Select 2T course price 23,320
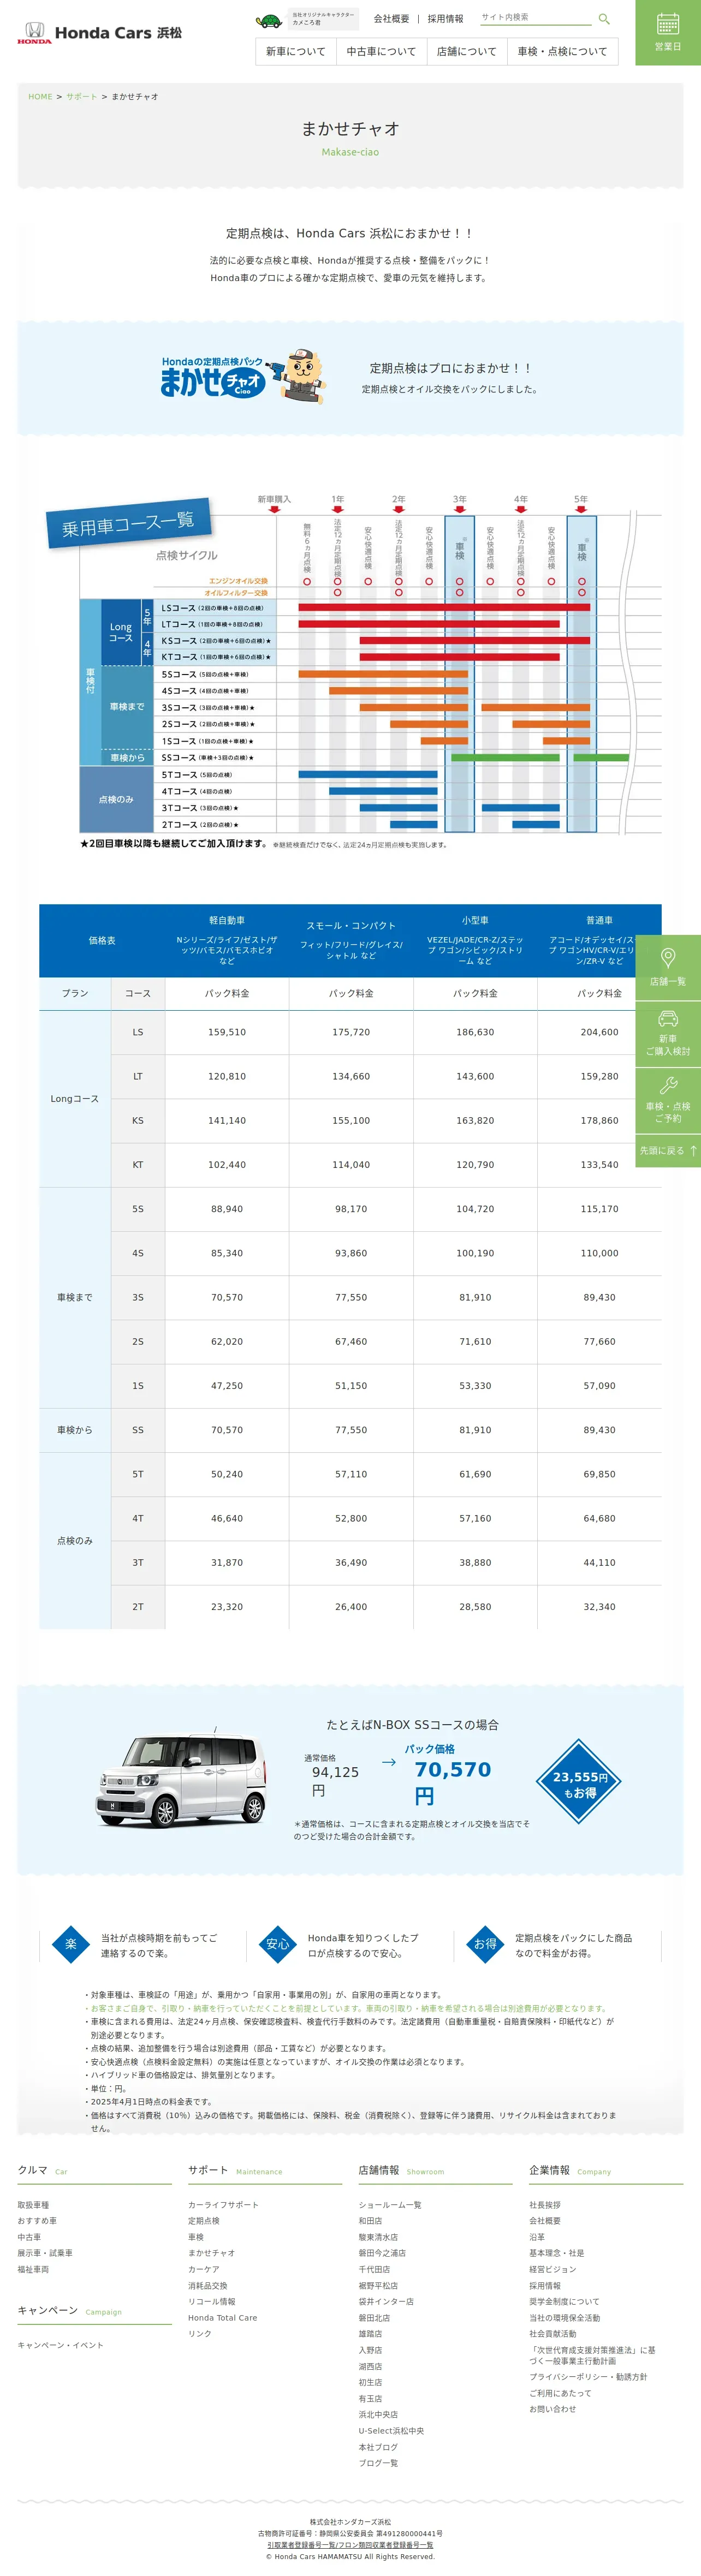Image resolution: width=701 pixels, height=2576 pixels. [227, 1607]
